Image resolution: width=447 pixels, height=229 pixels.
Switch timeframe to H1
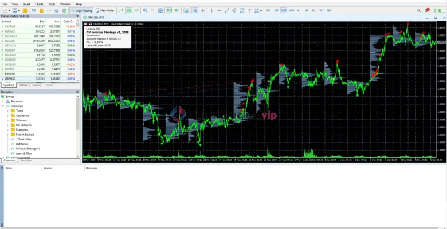pos(299,10)
